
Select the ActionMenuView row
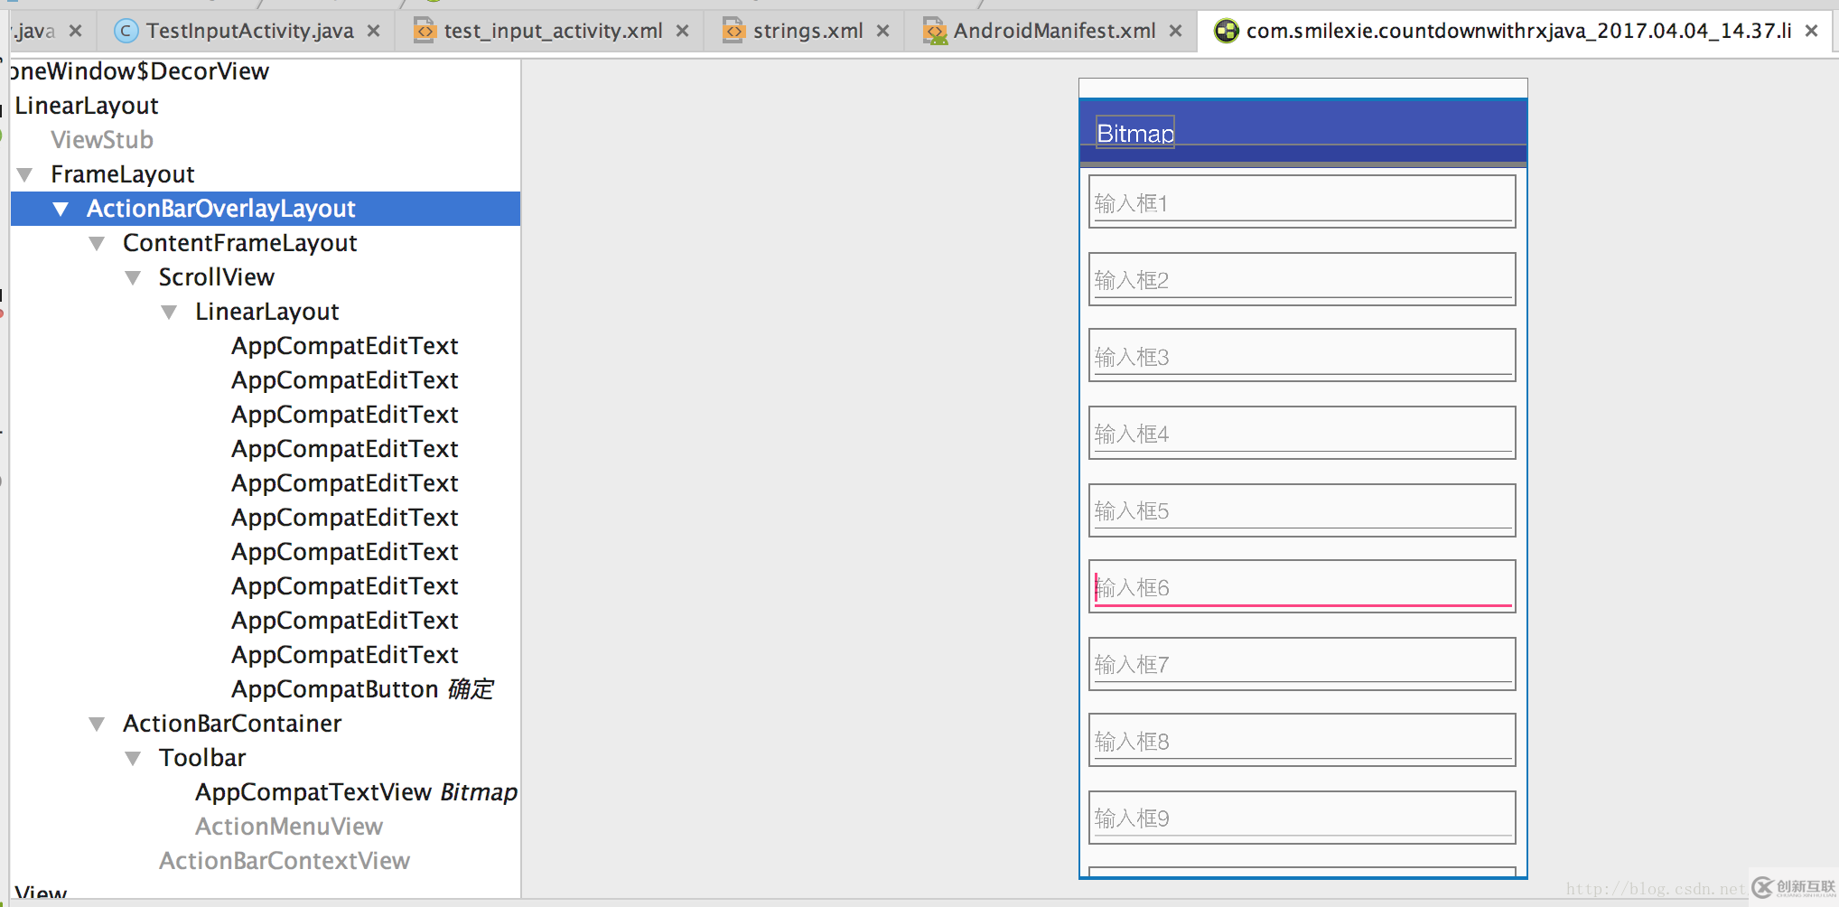(x=289, y=827)
